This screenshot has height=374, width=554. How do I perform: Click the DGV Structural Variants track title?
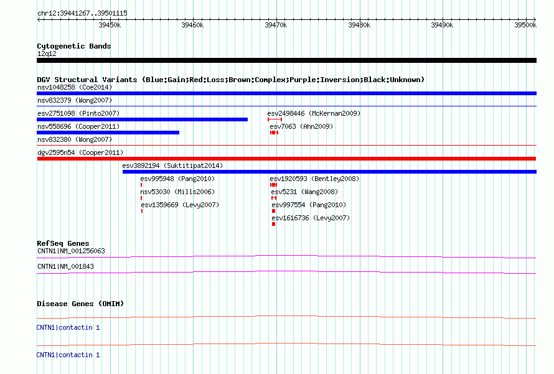coord(230,80)
